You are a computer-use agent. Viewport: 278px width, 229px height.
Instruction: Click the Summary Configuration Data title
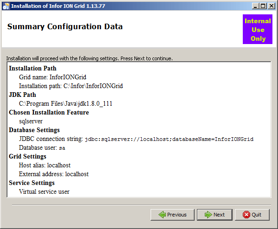[x=65, y=27]
